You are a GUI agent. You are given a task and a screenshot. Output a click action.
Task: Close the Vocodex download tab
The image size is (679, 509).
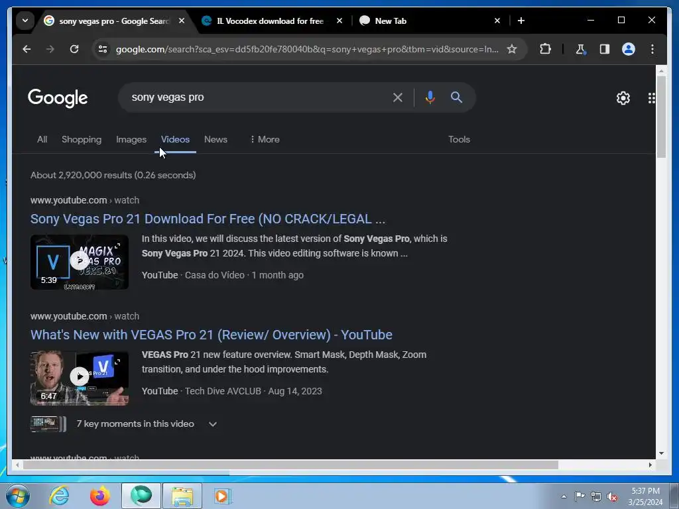tap(339, 21)
